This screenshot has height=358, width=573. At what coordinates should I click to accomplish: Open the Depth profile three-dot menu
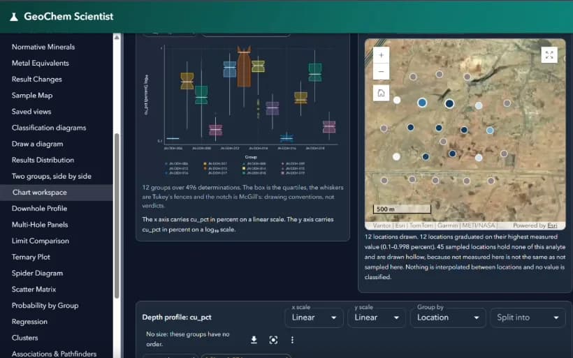click(292, 340)
